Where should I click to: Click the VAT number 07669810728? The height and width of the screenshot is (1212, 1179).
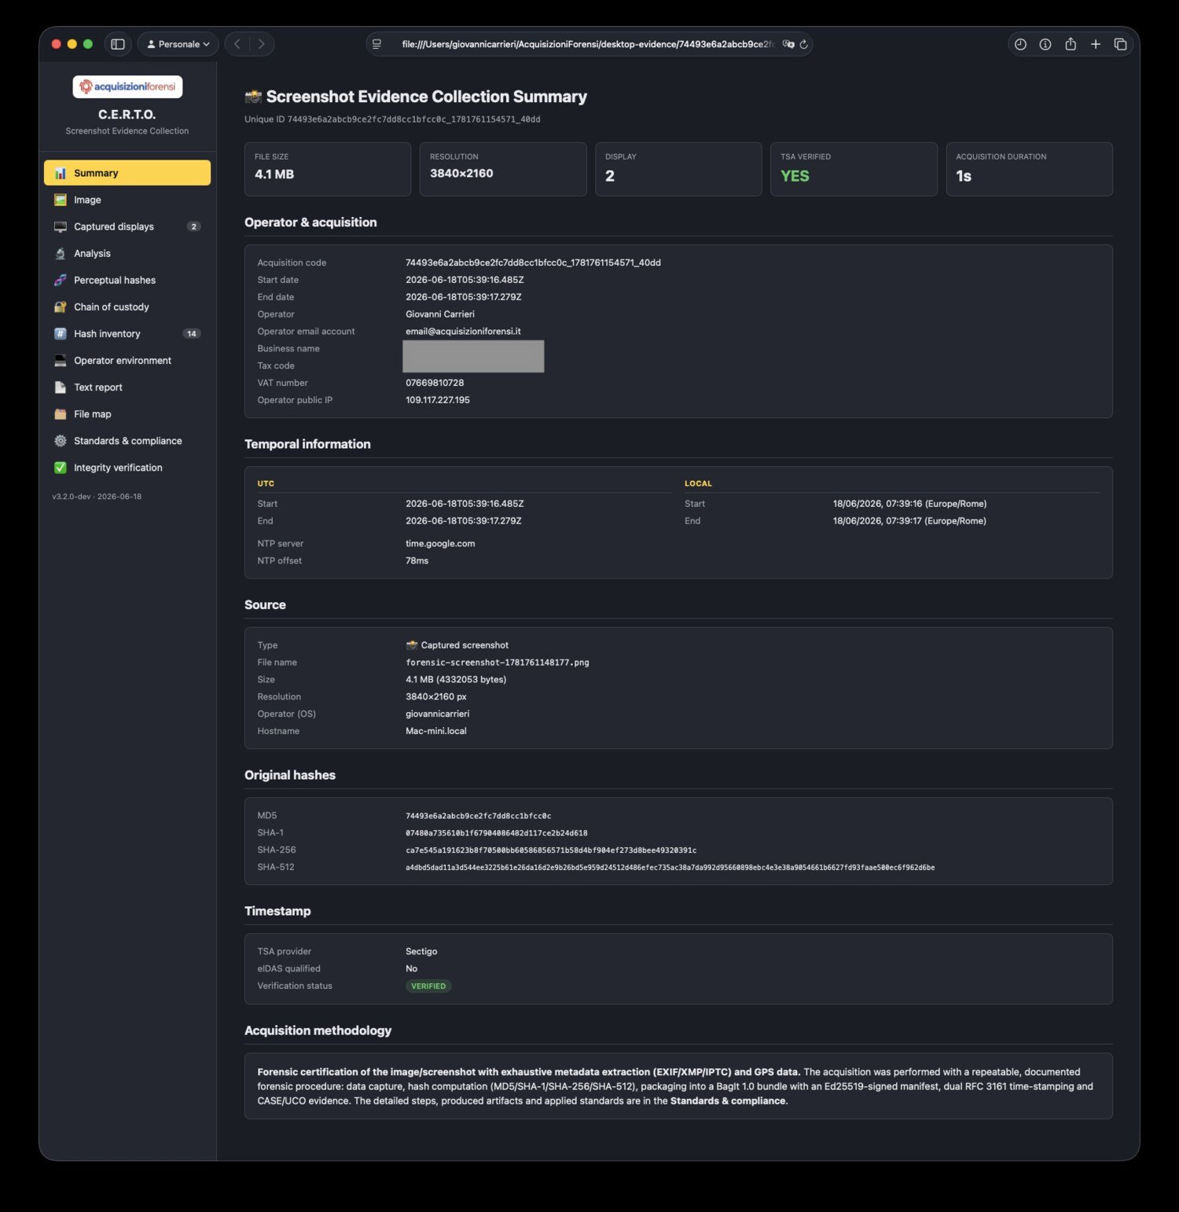coord(435,383)
